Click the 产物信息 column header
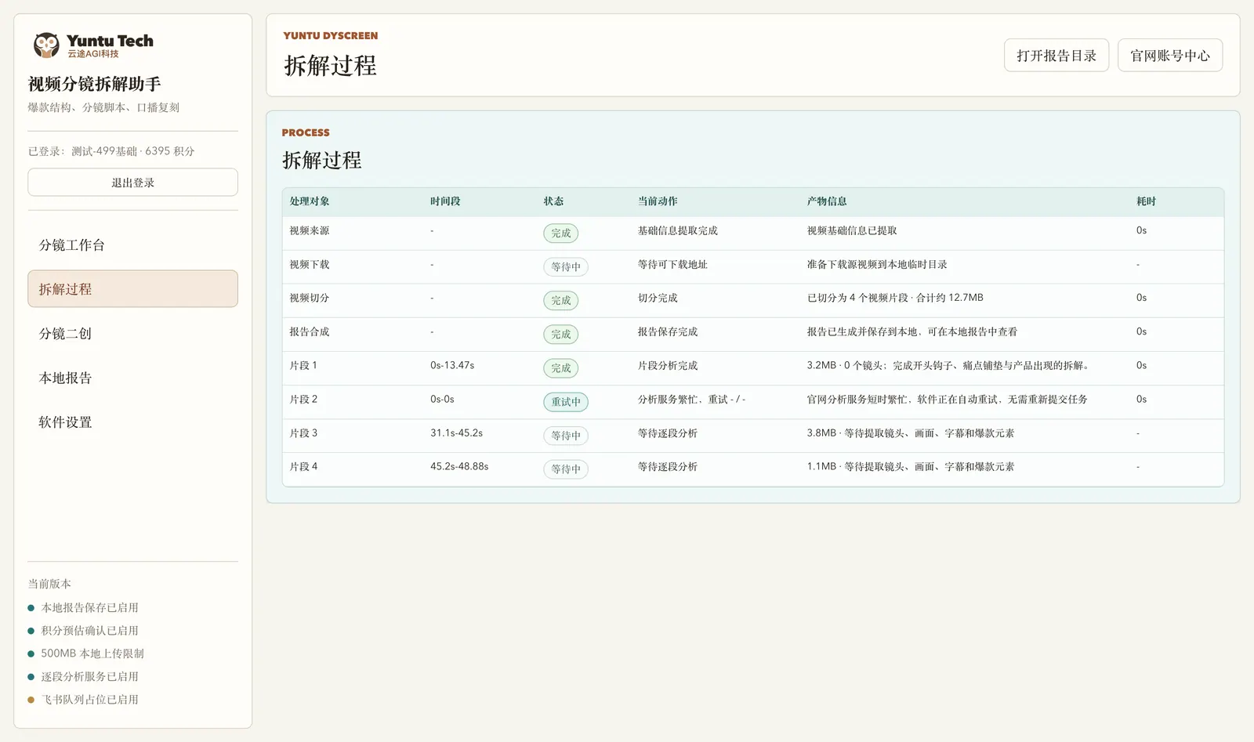1254x742 pixels. tap(827, 201)
